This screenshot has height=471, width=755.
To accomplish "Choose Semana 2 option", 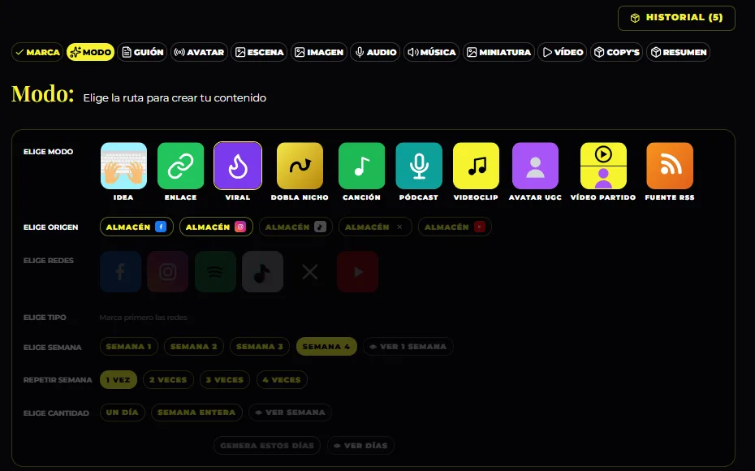I will (x=194, y=347).
